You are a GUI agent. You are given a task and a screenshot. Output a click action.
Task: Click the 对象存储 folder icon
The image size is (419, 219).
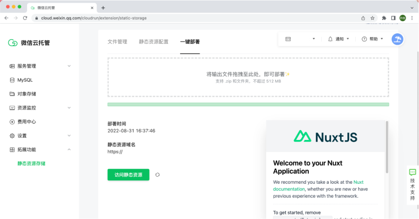tap(12, 94)
